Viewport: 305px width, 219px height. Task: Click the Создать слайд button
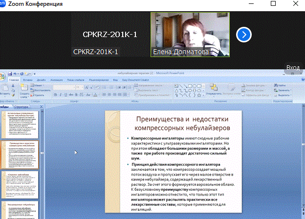click(x=24, y=91)
